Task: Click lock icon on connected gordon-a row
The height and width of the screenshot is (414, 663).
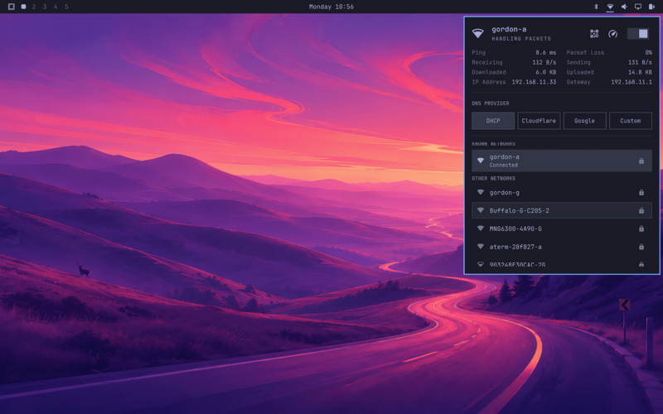Action: coord(641,161)
